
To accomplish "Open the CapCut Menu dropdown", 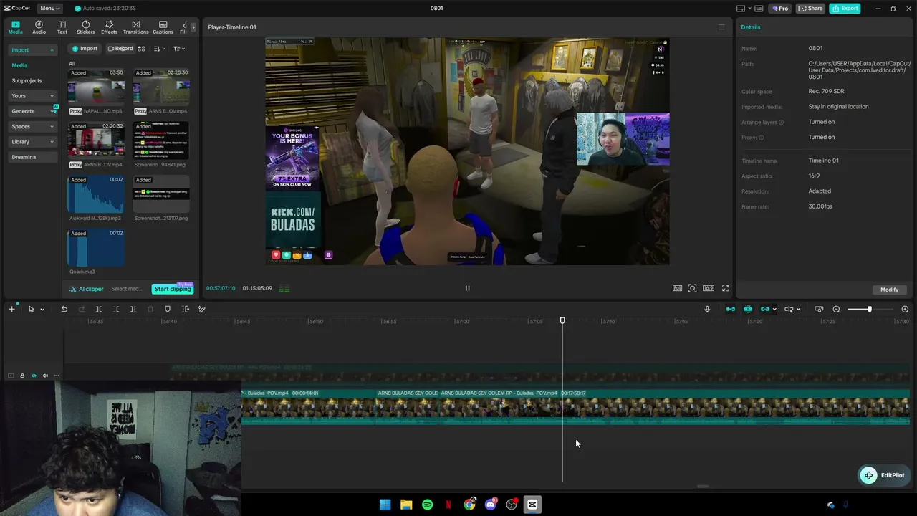I will (49, 8).
